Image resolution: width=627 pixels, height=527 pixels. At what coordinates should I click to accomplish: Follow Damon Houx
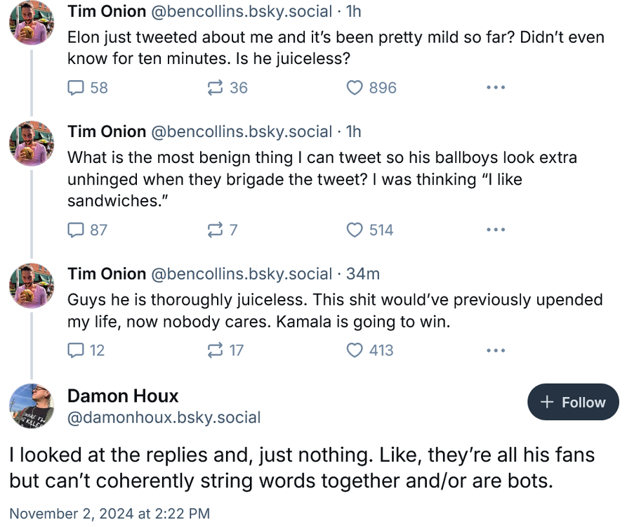click(573, 402)
